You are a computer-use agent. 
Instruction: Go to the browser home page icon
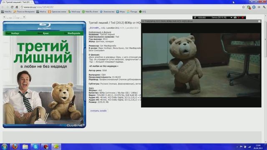(17, 7)
